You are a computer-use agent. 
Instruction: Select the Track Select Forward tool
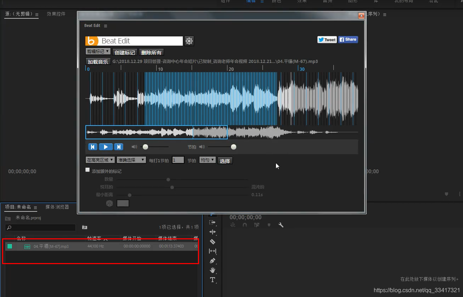tap(212, 222)
